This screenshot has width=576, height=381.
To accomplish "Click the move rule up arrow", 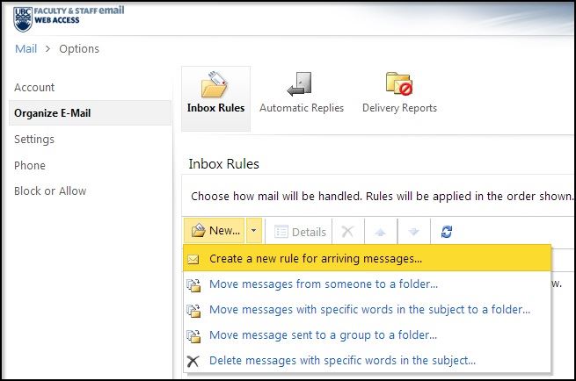I will 381,232.
